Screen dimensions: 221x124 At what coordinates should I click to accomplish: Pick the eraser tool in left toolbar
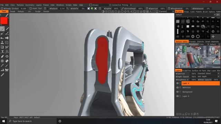2,56
